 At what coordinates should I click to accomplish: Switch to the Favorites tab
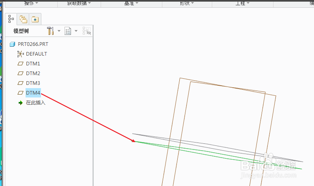[x=35, y=19]
